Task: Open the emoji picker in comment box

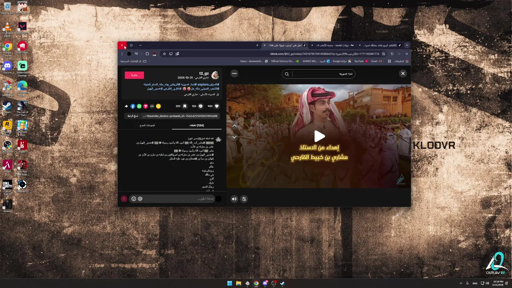Action: pyautogui.click(x=134, y=199)
